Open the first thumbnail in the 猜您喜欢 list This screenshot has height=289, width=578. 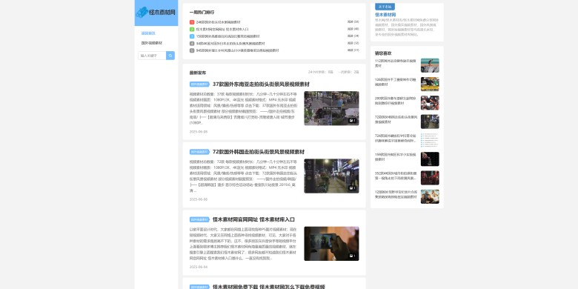[x=430, y=65]
